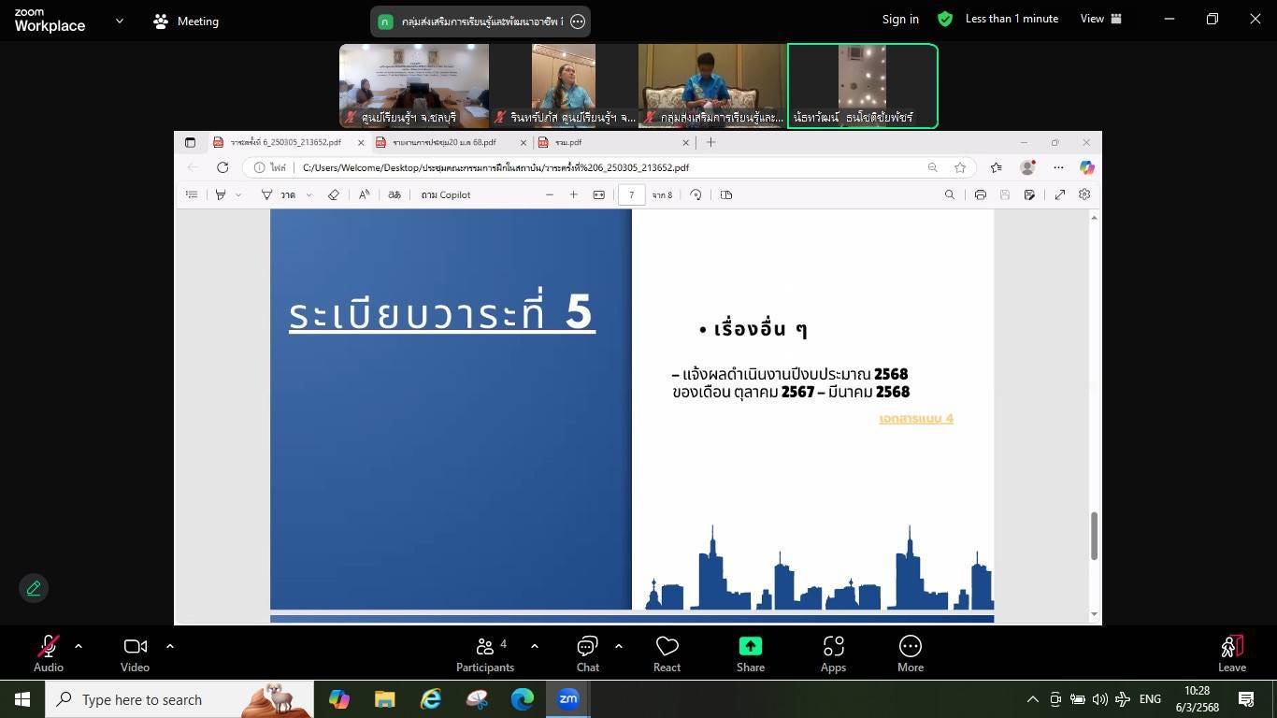Open the Share screen button
This screenshot has height=718, width=1277.
point(750,653)
